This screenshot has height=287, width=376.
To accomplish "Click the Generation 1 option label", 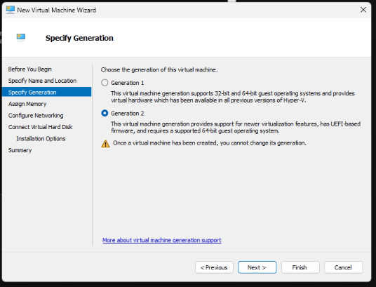I will click(128, 83).
